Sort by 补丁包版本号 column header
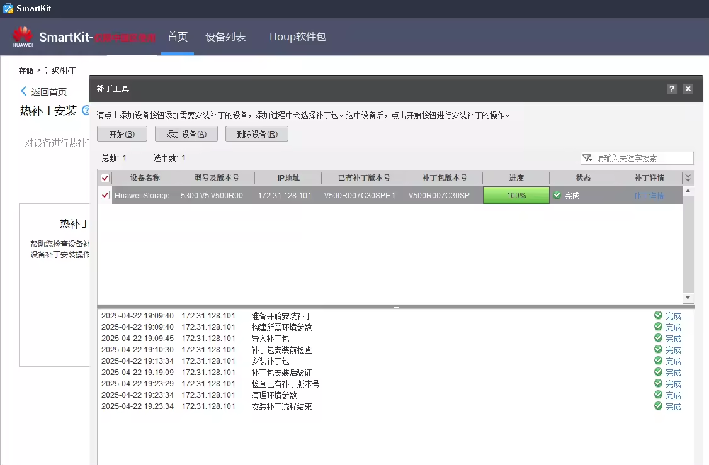 click(445, 178)
